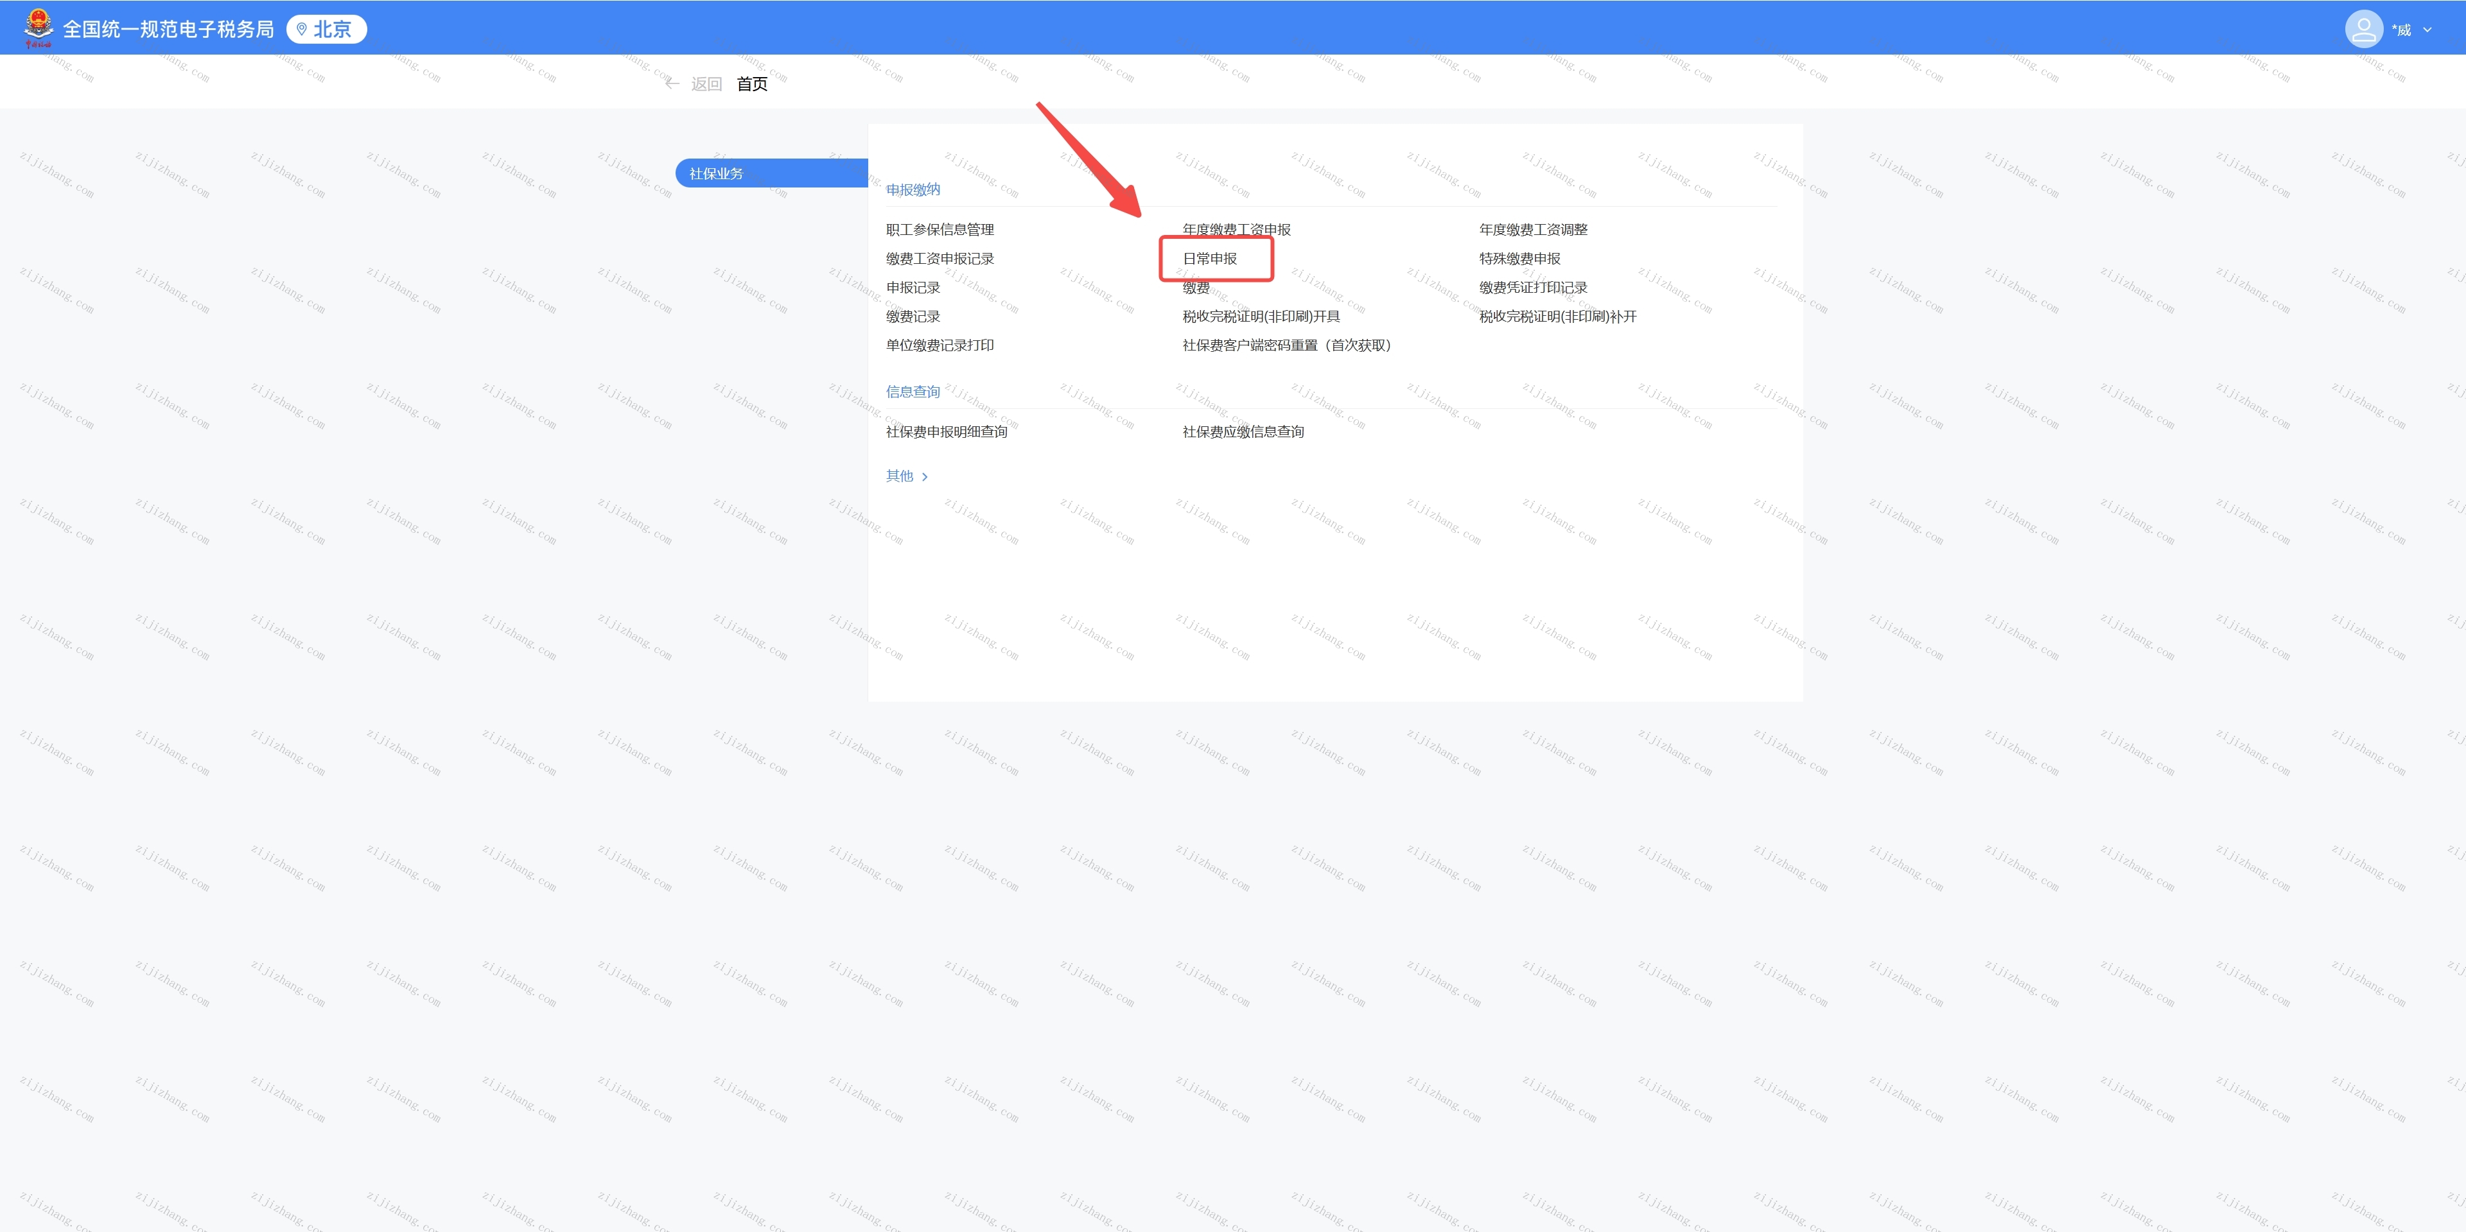Click the 申报缴纳 section heading
The height and width of the screenshot is (1232, 2466).
913,189
